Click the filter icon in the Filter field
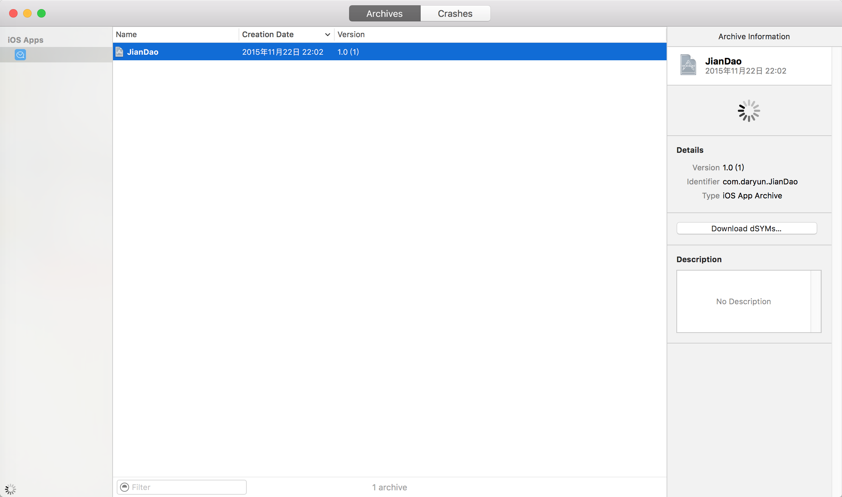This screenshot has height=497, width=842. 125,487
